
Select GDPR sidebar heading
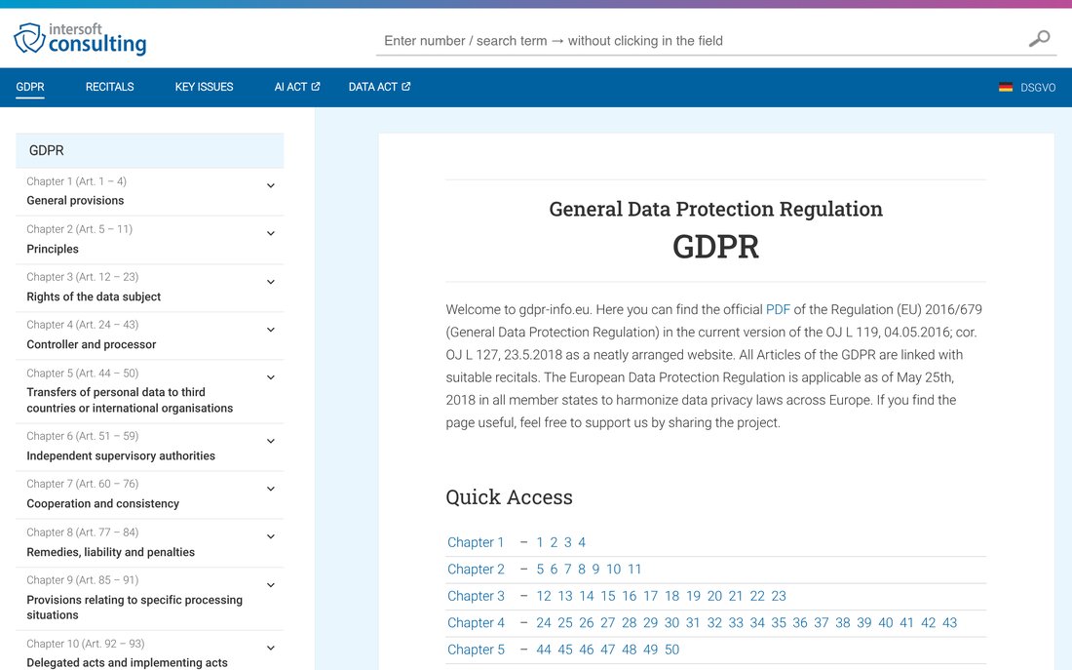(x=150, y=150)
